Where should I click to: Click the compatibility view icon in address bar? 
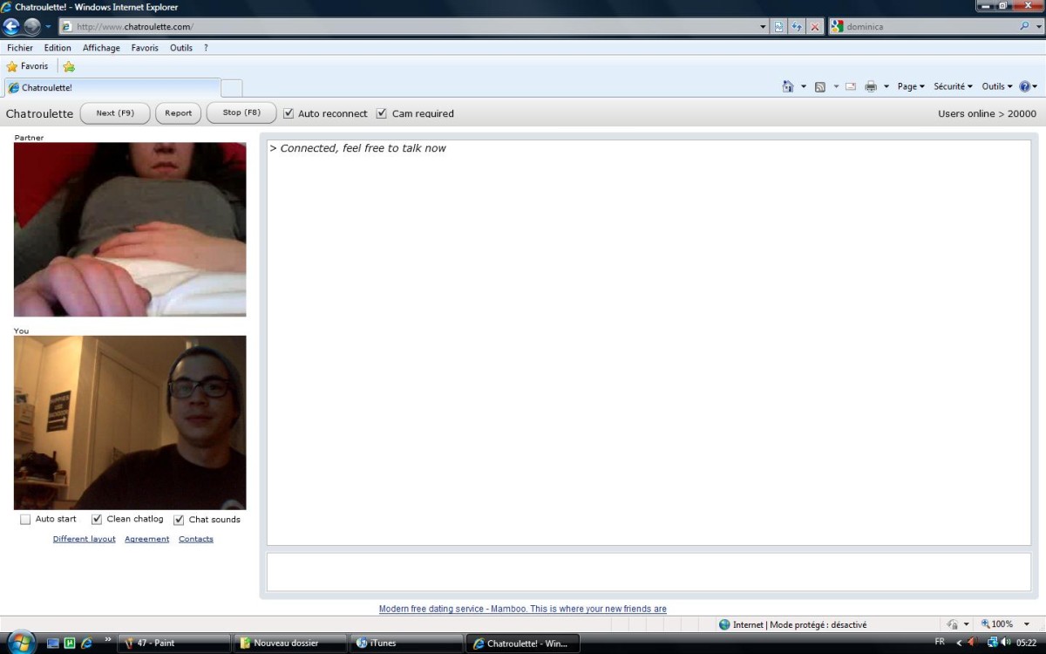coord(779,27)
